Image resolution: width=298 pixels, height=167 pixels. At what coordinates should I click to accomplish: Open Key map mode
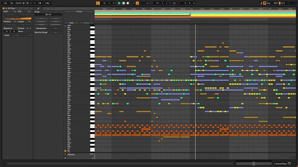click(x=269, y=3)
